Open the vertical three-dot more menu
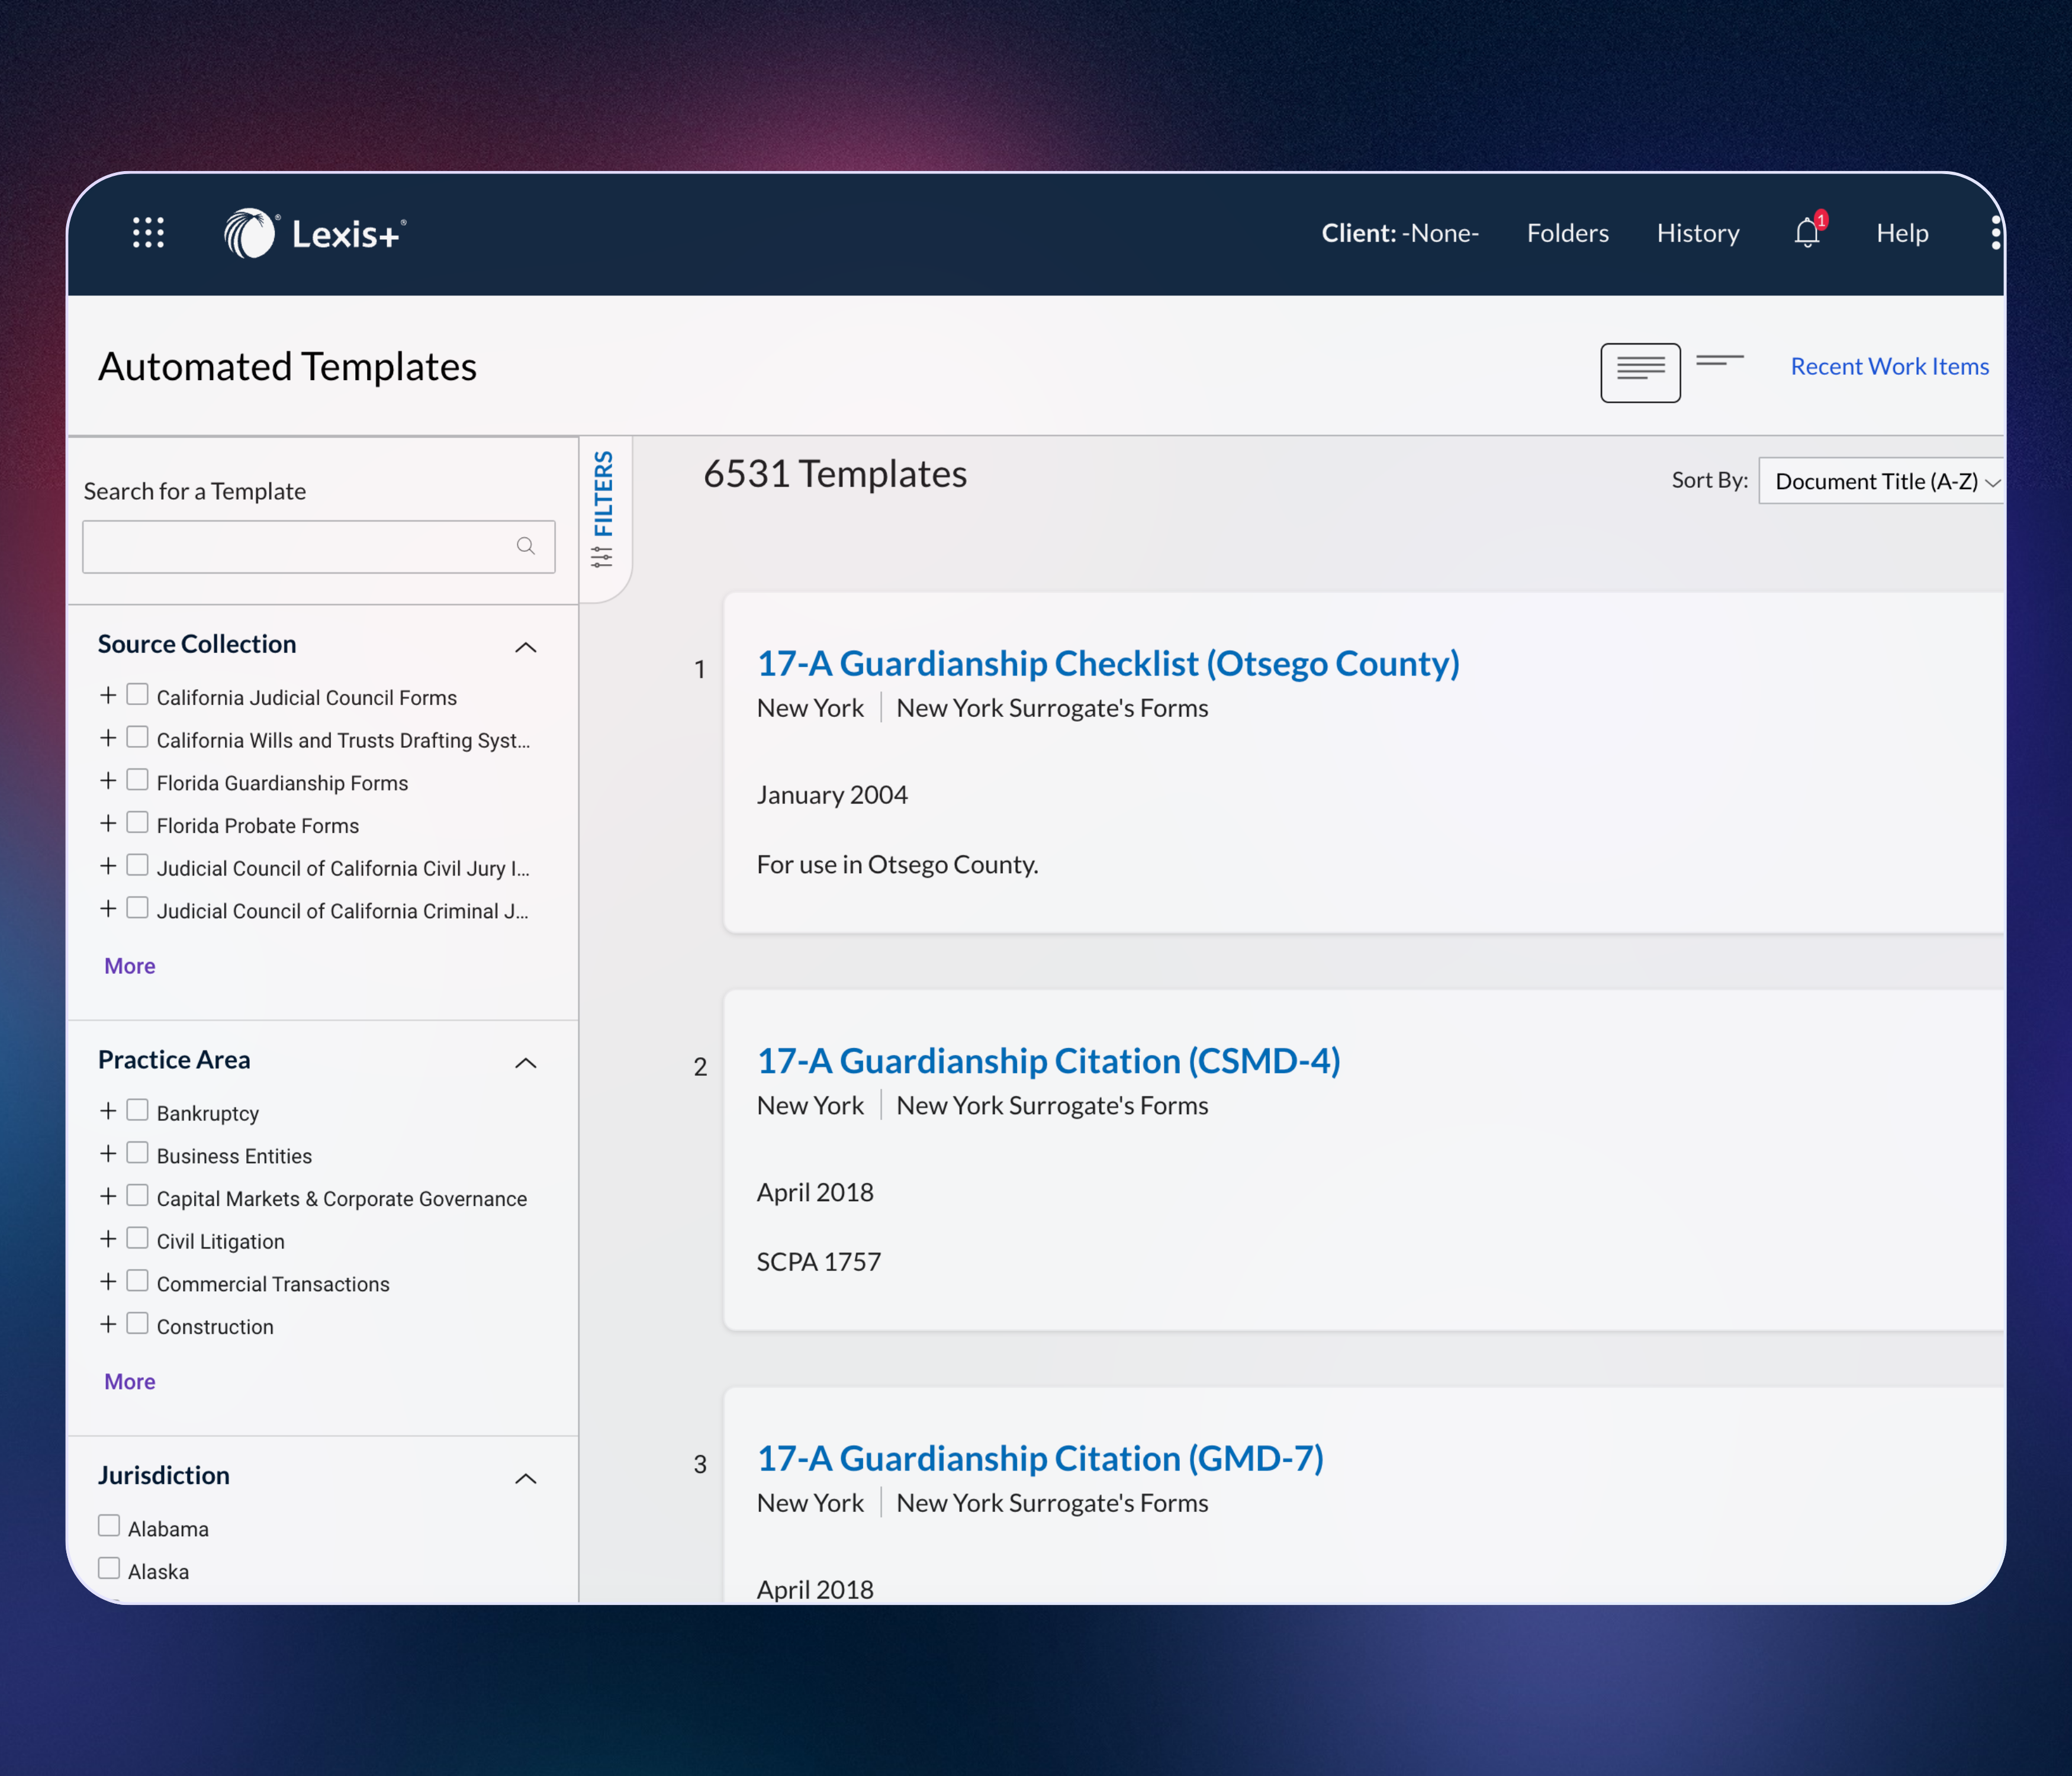The image size is (2072, 1776). [1995, 233]
